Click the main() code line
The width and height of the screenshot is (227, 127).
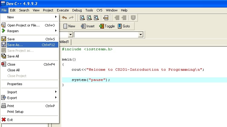(69, 59)
